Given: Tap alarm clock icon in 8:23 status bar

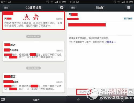Looking at the screenshot, I should (x=48, y=2).
